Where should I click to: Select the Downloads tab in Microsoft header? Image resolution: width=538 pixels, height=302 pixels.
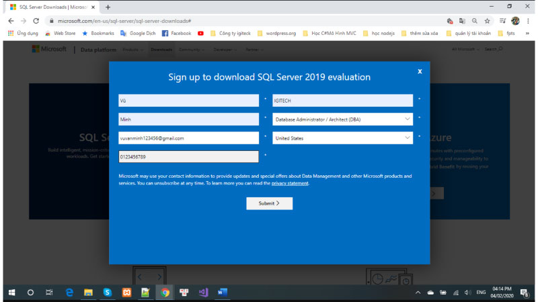(161, 50)
